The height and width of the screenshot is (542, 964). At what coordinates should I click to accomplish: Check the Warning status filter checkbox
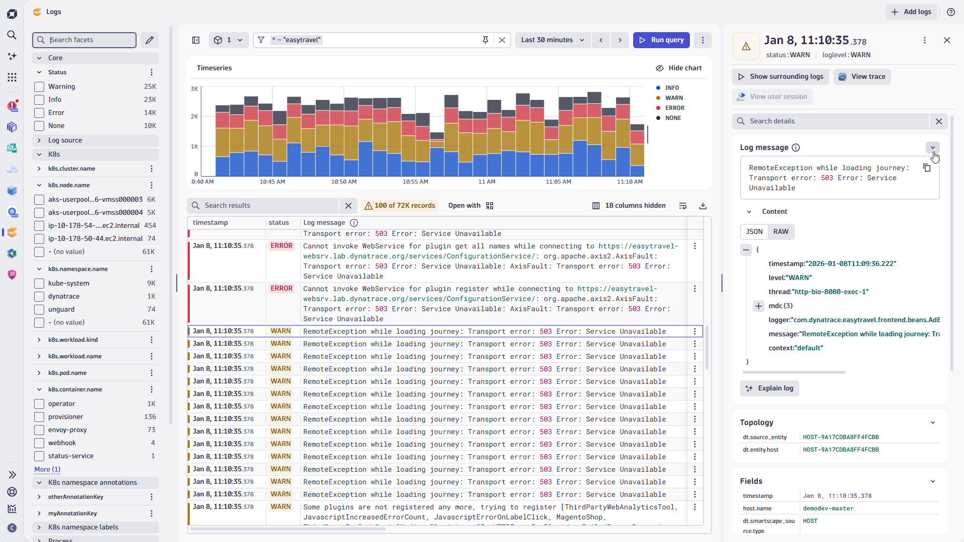[x=38, y=86]
